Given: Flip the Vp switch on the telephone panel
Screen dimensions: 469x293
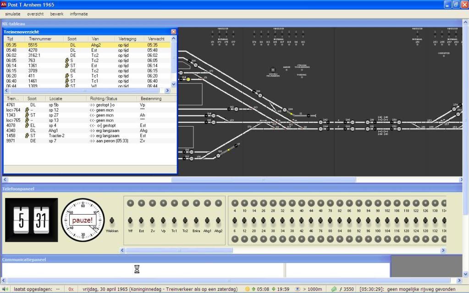Looking at the screenshot, I should (163, 221).
